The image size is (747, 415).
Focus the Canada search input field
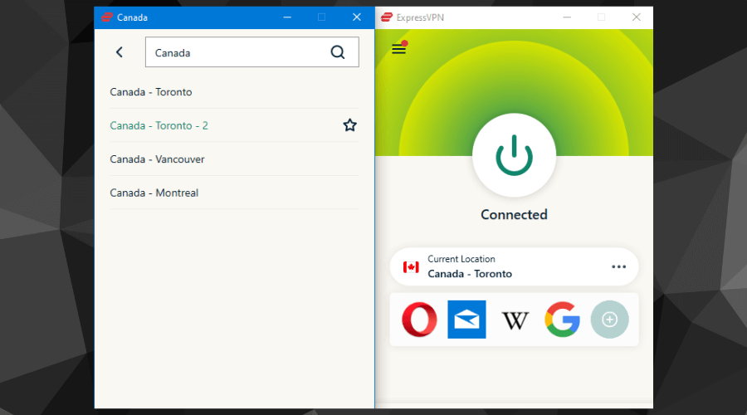252,52
